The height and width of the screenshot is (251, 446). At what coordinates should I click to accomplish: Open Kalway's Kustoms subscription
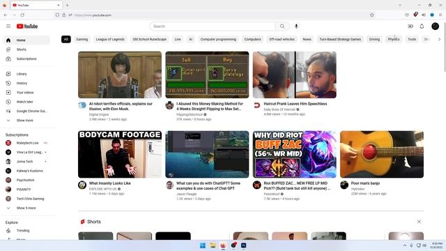pos(26,171)
